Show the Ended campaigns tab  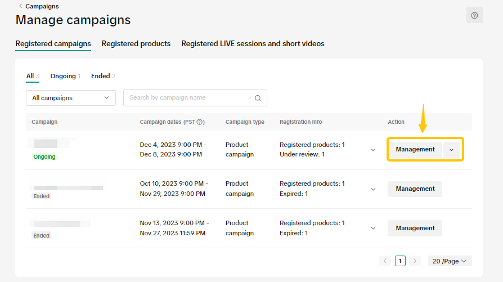click(103, 76)
